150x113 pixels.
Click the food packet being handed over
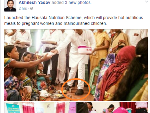tap(49, 54)
